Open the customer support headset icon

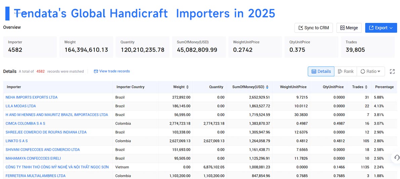pyautogui.click(x=397, y=157)
